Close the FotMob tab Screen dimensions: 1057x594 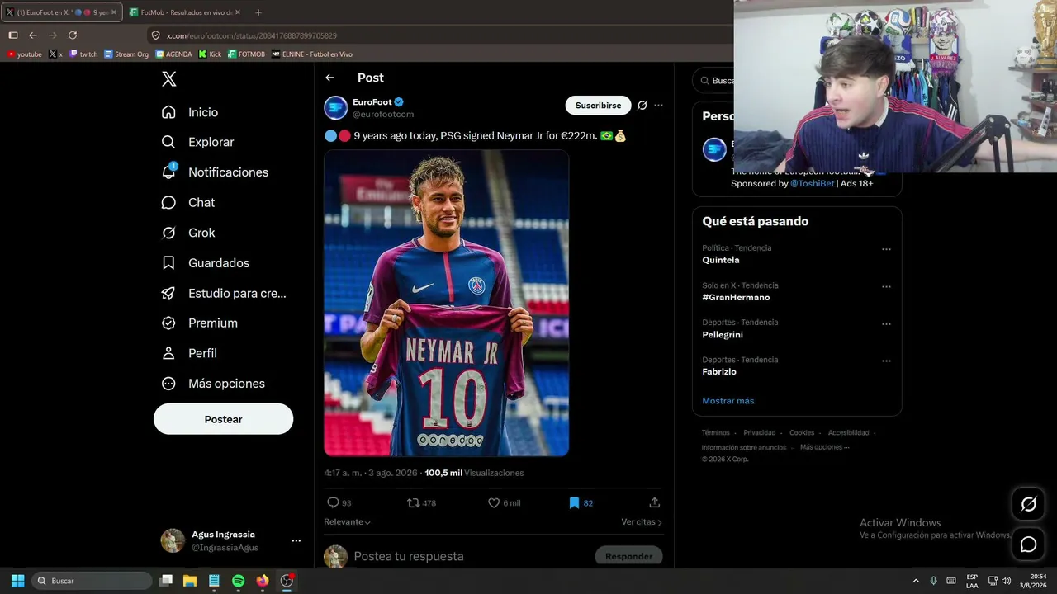238,12
